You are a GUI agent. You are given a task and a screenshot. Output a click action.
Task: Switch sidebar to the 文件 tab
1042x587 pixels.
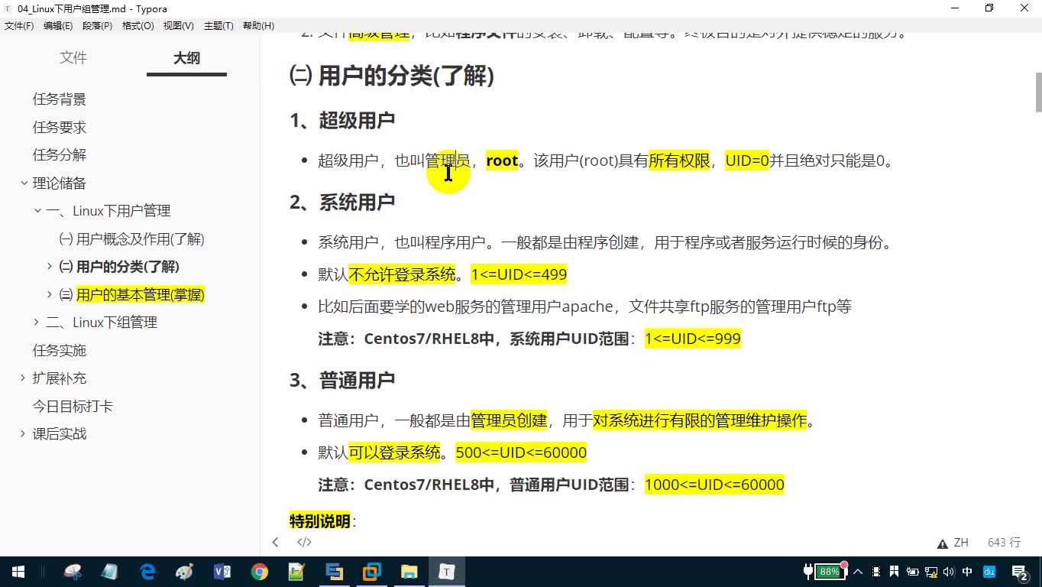click(73, 58)
